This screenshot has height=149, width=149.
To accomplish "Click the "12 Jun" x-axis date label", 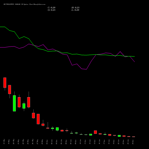I will coord(90,142).
